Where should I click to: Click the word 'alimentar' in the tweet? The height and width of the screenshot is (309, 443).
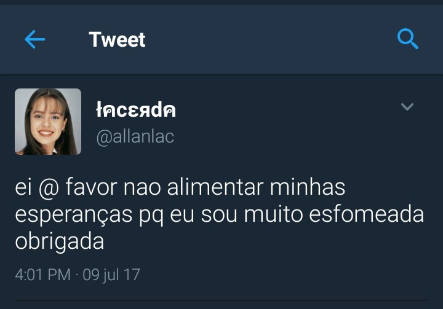[215, 187]
